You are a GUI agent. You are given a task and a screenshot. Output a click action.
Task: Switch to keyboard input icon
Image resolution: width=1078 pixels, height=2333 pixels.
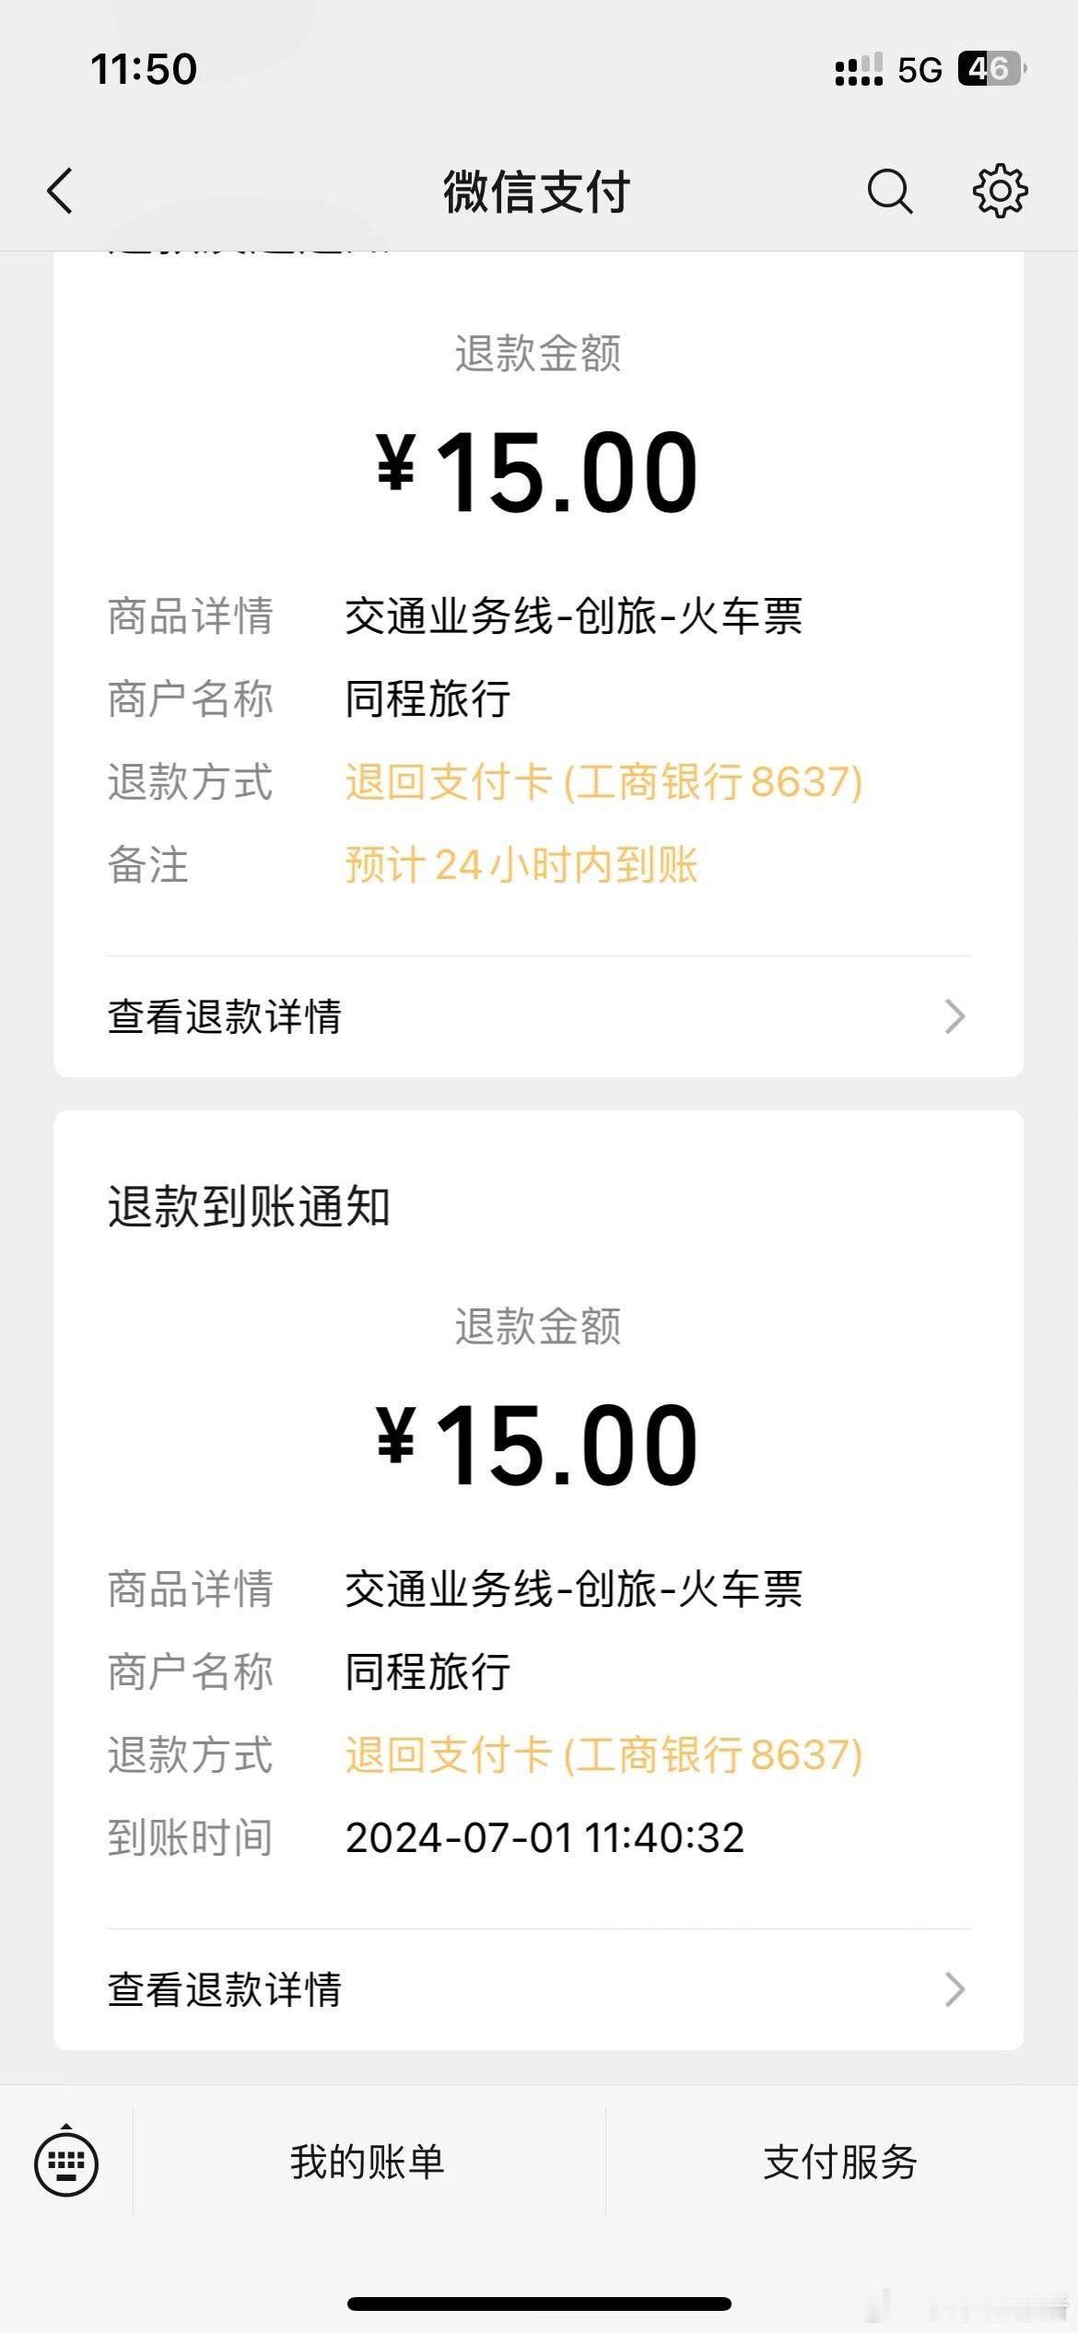[x=66, y=2162]
